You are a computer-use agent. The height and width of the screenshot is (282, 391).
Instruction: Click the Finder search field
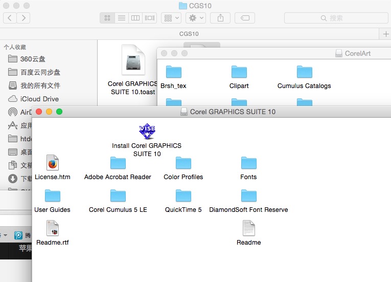[x=335, y=18]
